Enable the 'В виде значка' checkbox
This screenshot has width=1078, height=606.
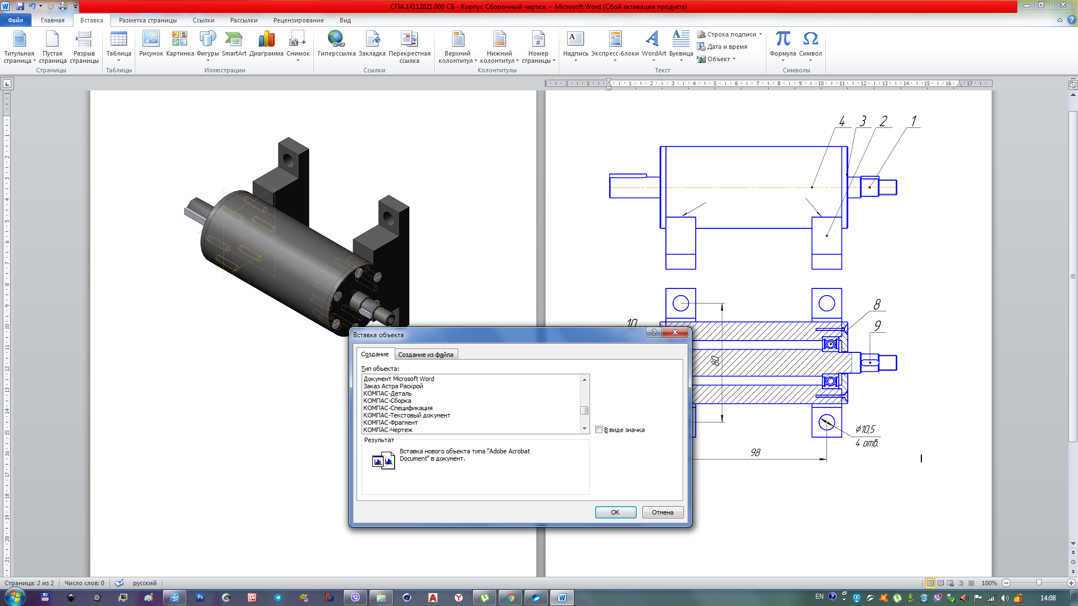[599, 430]
